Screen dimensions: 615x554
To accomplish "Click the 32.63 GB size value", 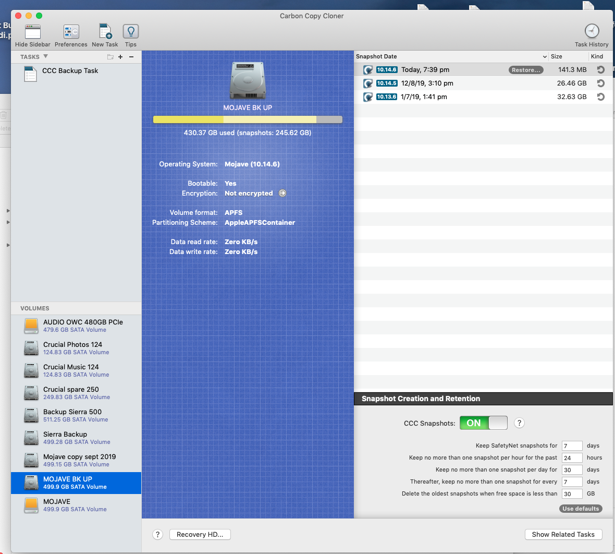I will 571,97.
